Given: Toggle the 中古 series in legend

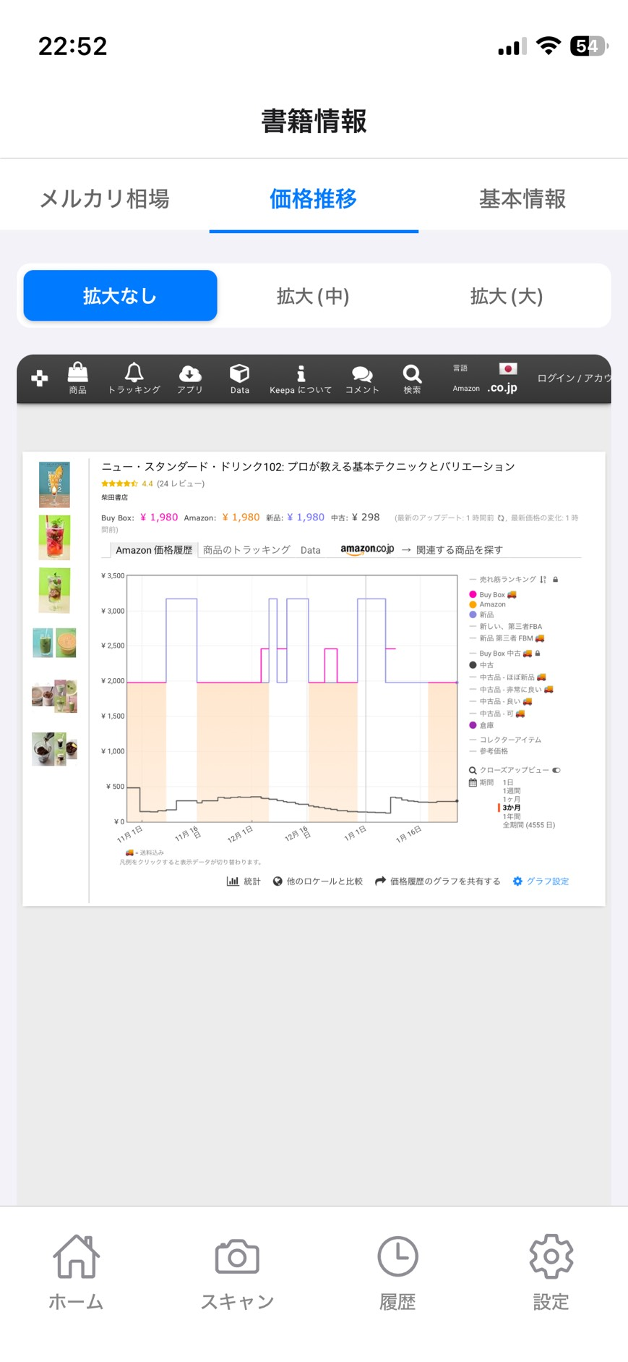Looking at the screenshot, I should pyautogui.click(x=482, y=665).
